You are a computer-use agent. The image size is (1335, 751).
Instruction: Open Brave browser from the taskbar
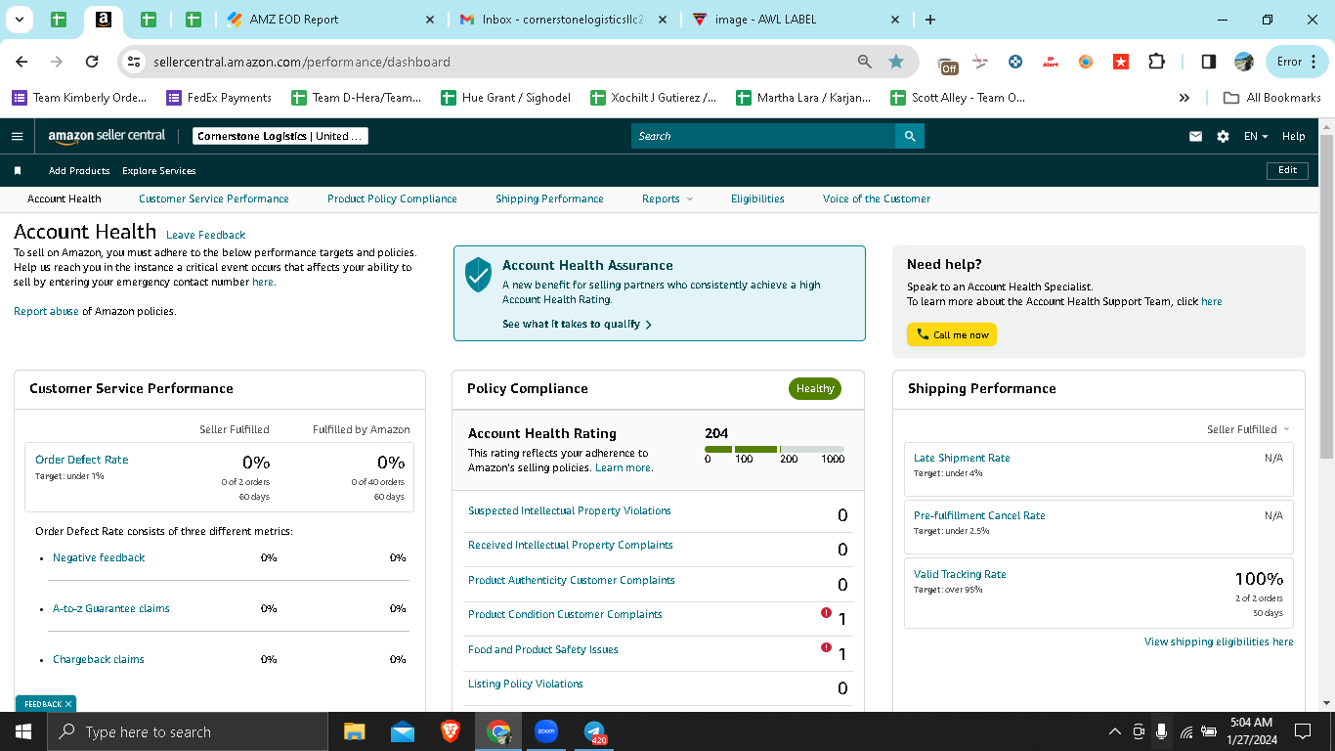pyautogui.click(x=450, y=731)
